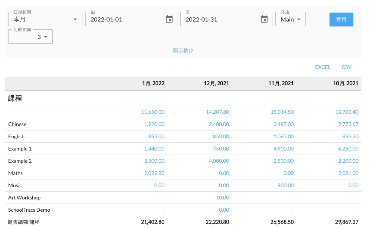The width and height of the screenshot is (370, 228).
Task: Expand the 日期範圍 本月 dropdown
Action: [45, 19]
